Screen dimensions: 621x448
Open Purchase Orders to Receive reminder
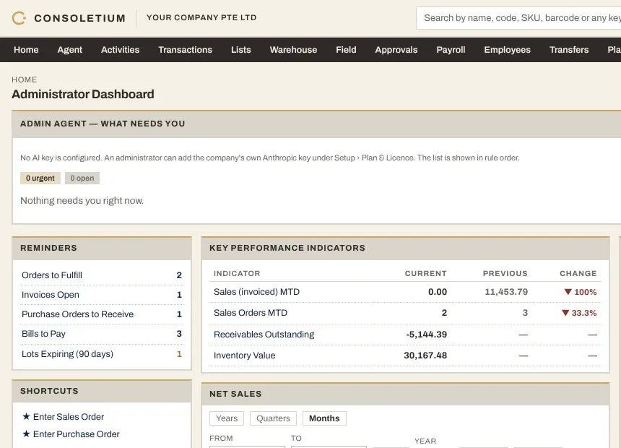click(x=101, y=314)
